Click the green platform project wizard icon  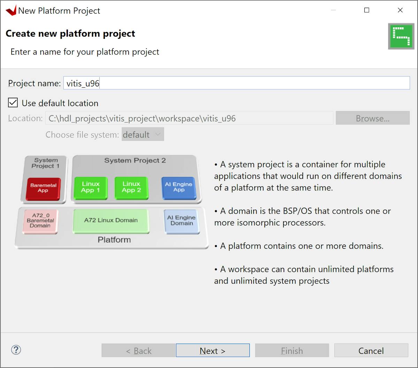point(401,36)
